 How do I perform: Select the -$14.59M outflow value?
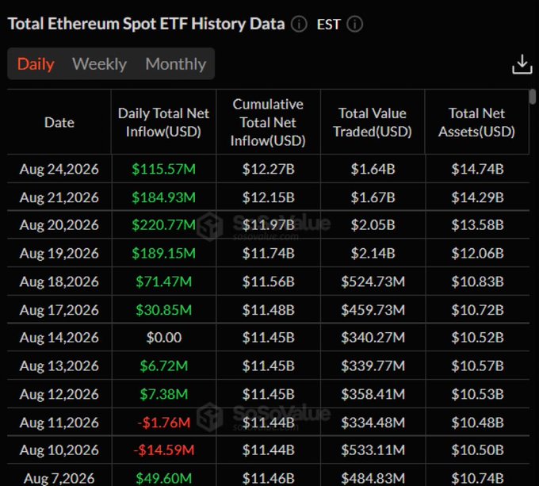163,450
